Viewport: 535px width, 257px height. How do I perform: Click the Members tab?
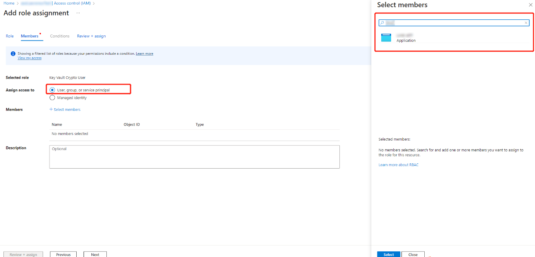coord(31,36)
